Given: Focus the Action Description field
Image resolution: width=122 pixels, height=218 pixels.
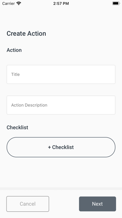Looking at the screenshot, I should [x=61, y=105].
